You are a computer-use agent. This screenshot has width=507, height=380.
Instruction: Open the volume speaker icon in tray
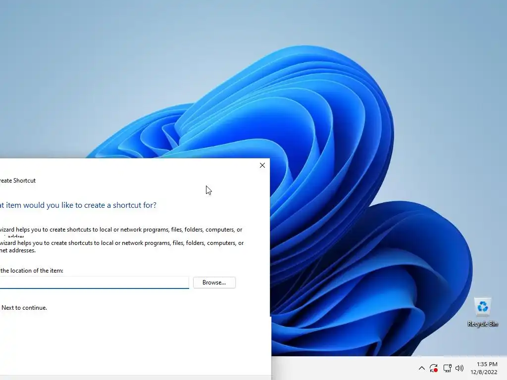click(459, 368)
